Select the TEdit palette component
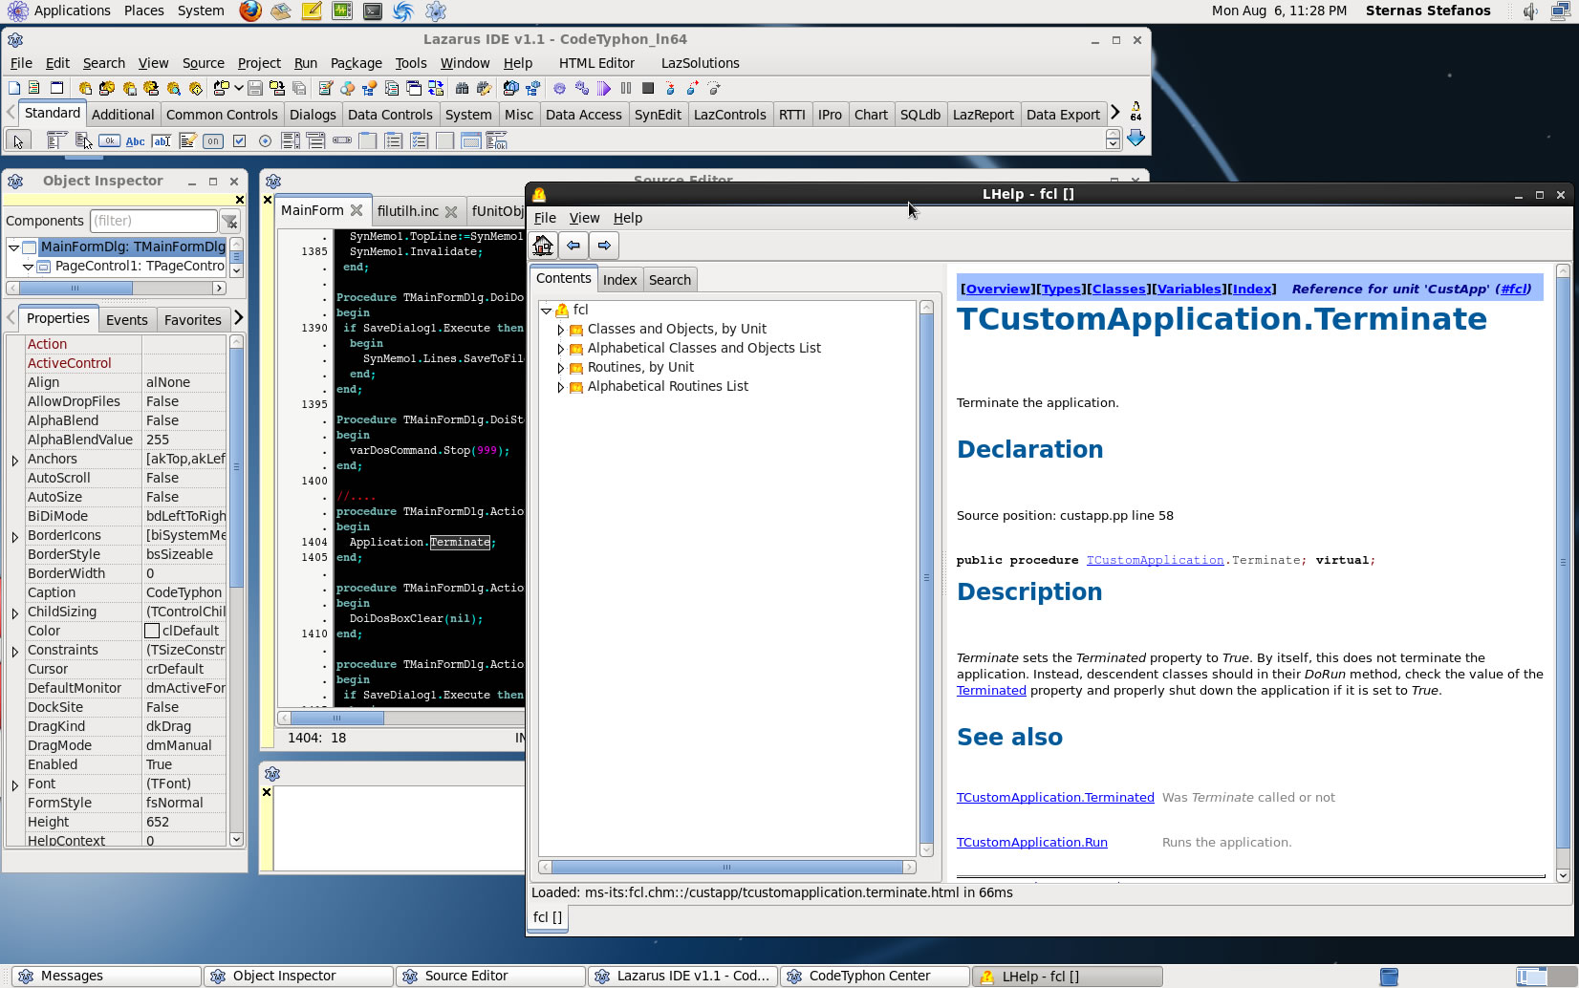 162,140
